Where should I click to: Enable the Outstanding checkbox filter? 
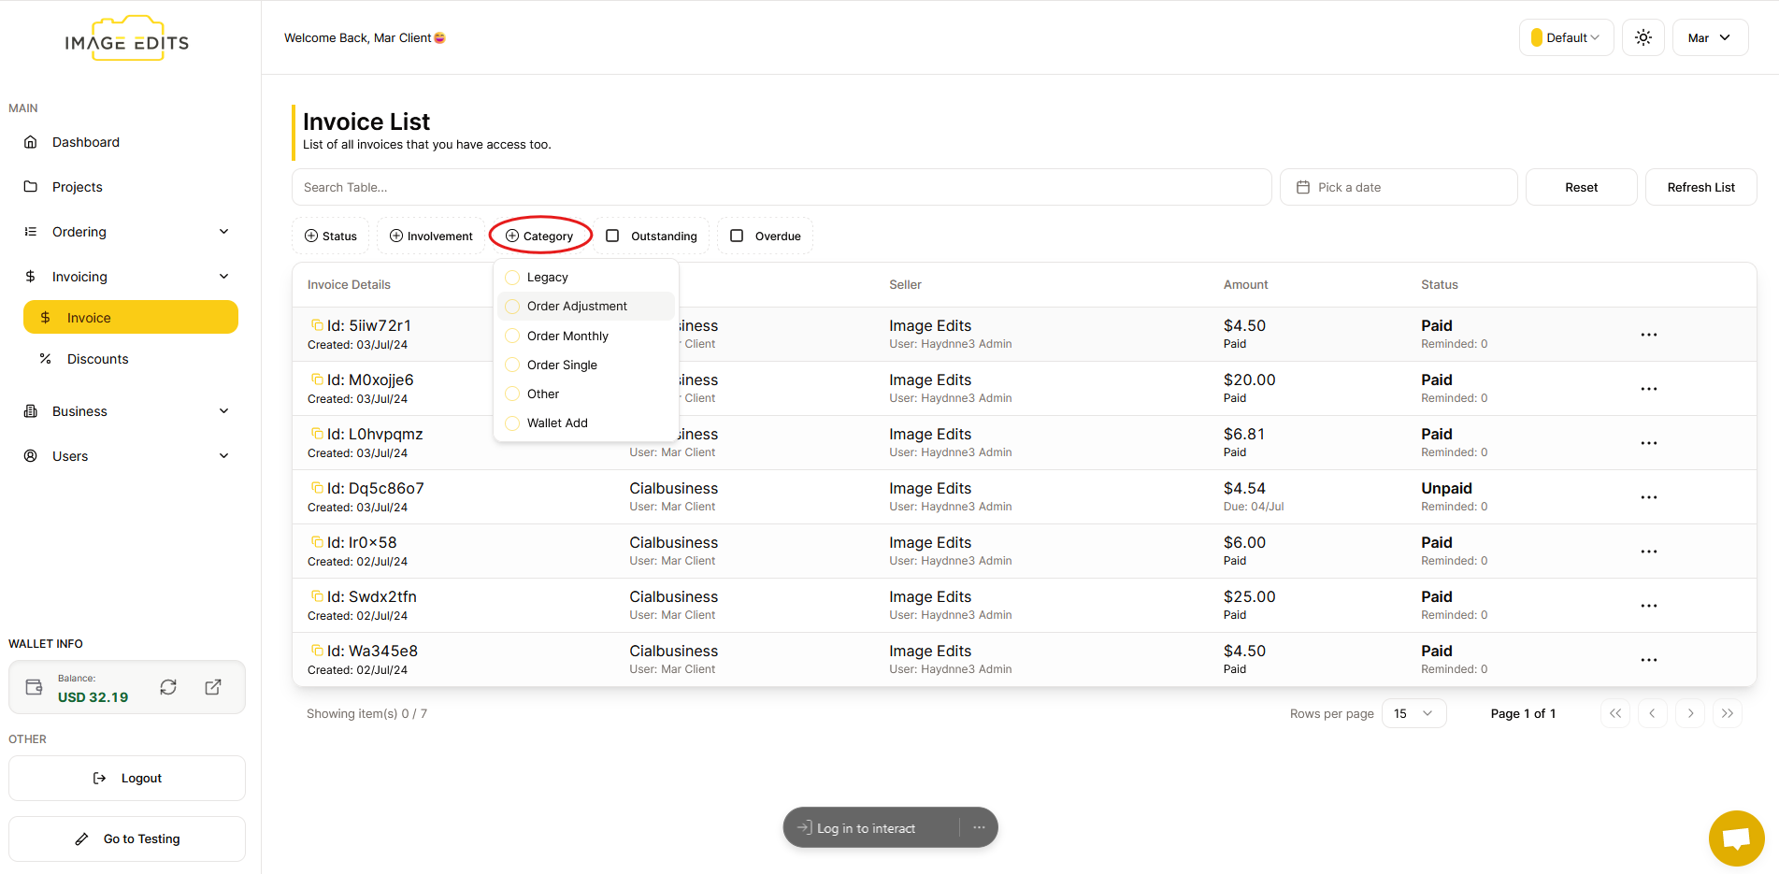pos(613,236)
